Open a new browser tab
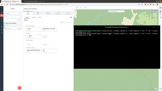 coord(43,2)
